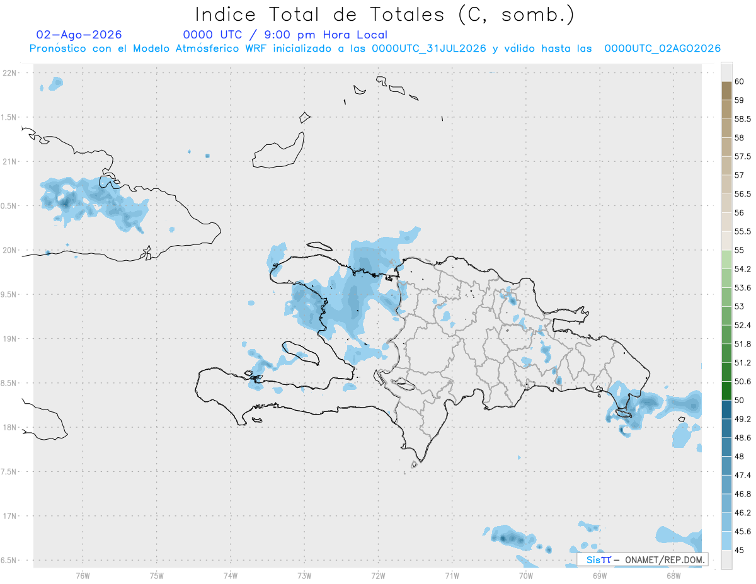Click the colorbar value "46.2"
Viewport: 756px width, 584px height.
click(743, 513)
